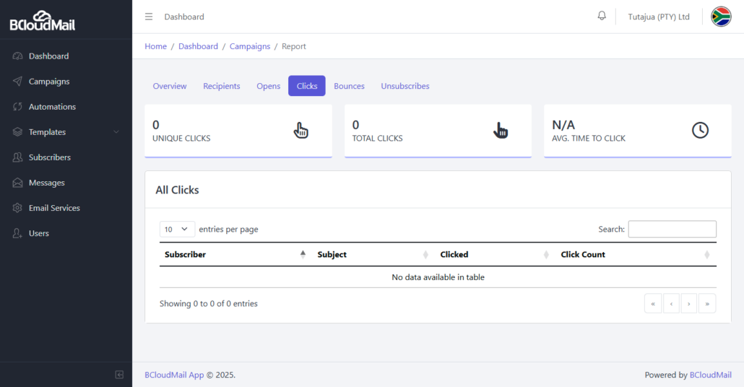The image size is (744, 387).
Task: Open the notifications bell icon
Action: coord(602,16)
